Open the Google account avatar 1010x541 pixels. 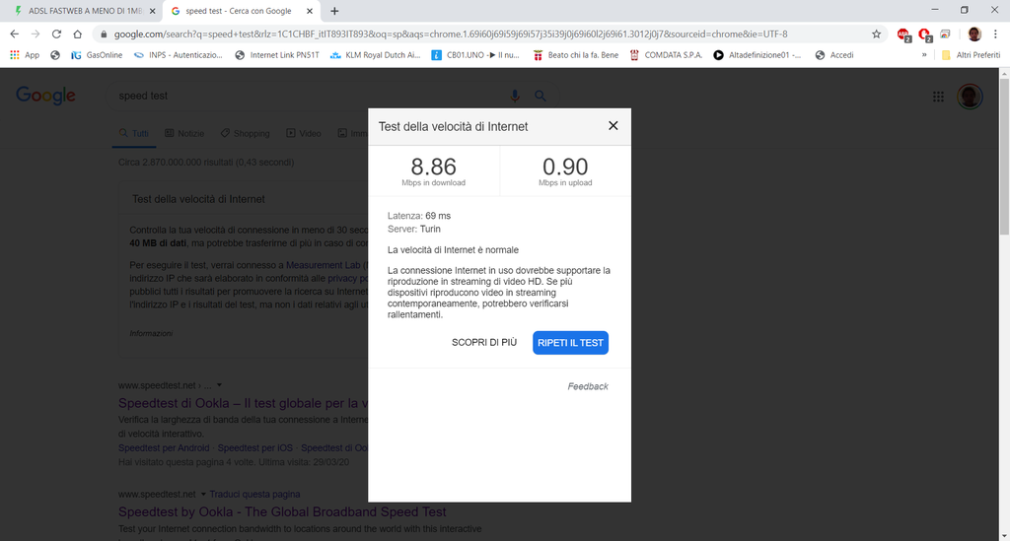(970, 97)
